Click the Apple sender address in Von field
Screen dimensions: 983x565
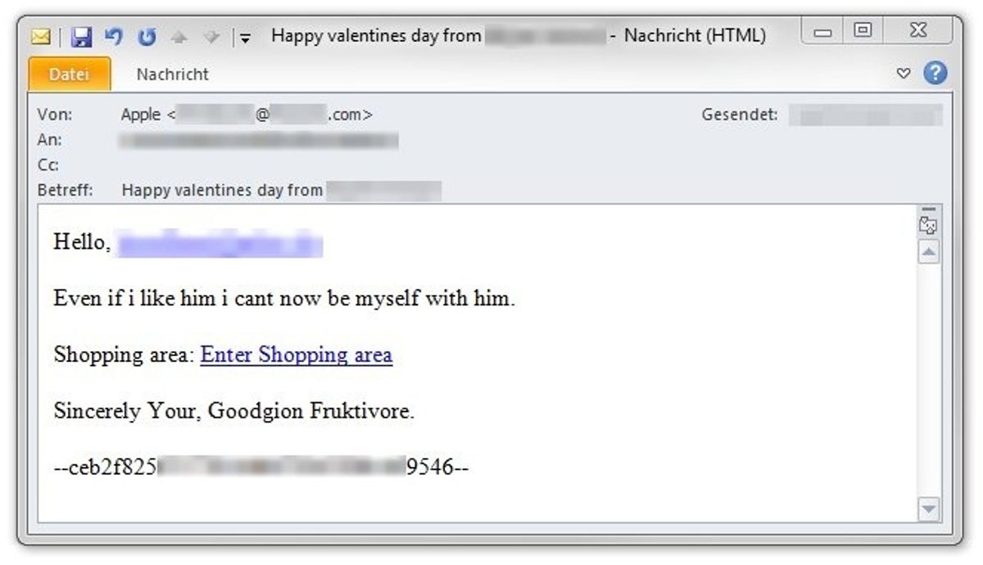(x=247, y=115)
